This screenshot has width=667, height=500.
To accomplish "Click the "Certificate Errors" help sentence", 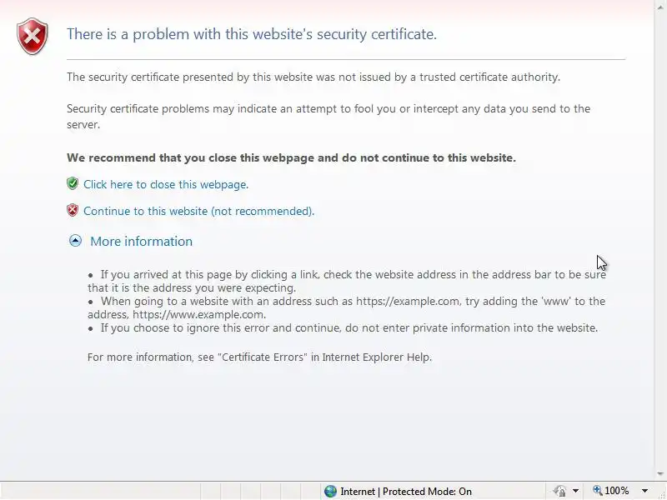I will 259,357.
